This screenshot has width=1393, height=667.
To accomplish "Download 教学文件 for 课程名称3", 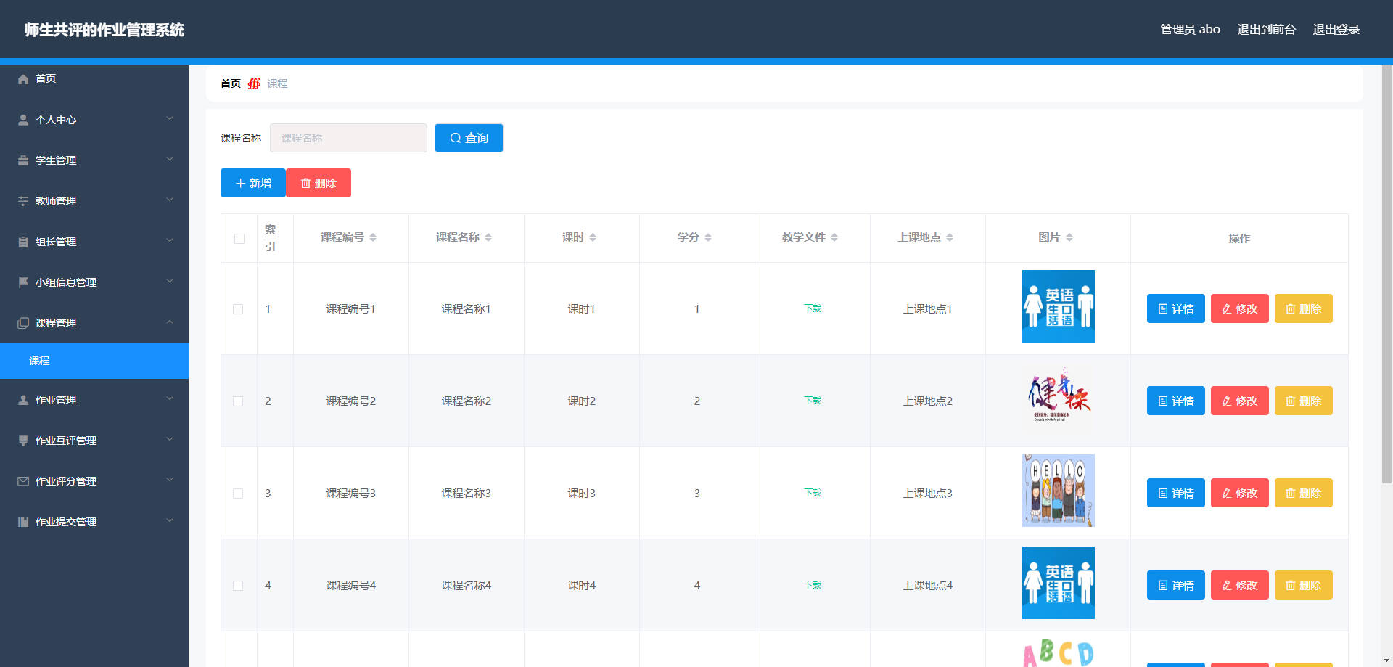I will (813, 493).
